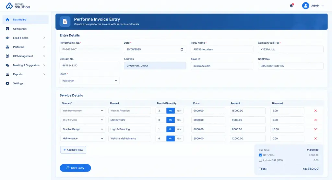The height and width of the screenshot is (180, 332).
Task: Uncheck the GST (18%) checkbox
Action: 260,155
